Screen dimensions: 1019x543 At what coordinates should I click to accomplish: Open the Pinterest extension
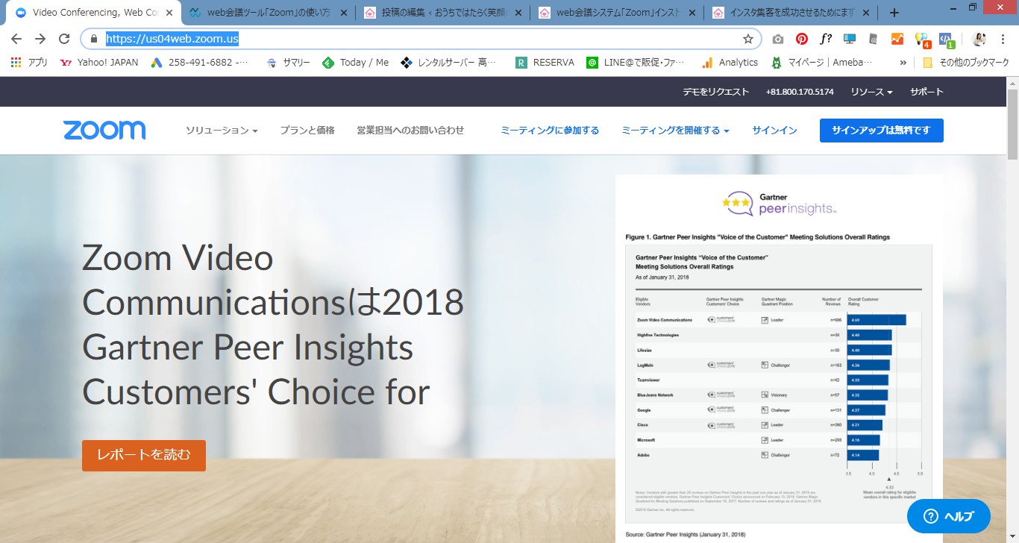802,40
